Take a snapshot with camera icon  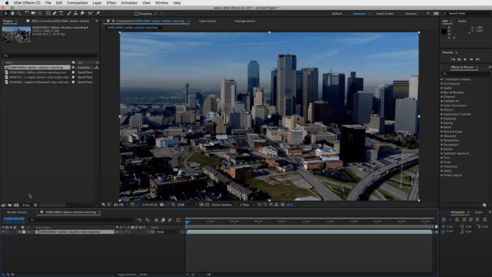pyautogui.click(x=162, y=205)
